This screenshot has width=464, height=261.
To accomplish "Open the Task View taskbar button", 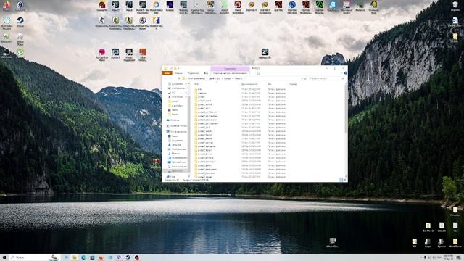I will [66, 257].
